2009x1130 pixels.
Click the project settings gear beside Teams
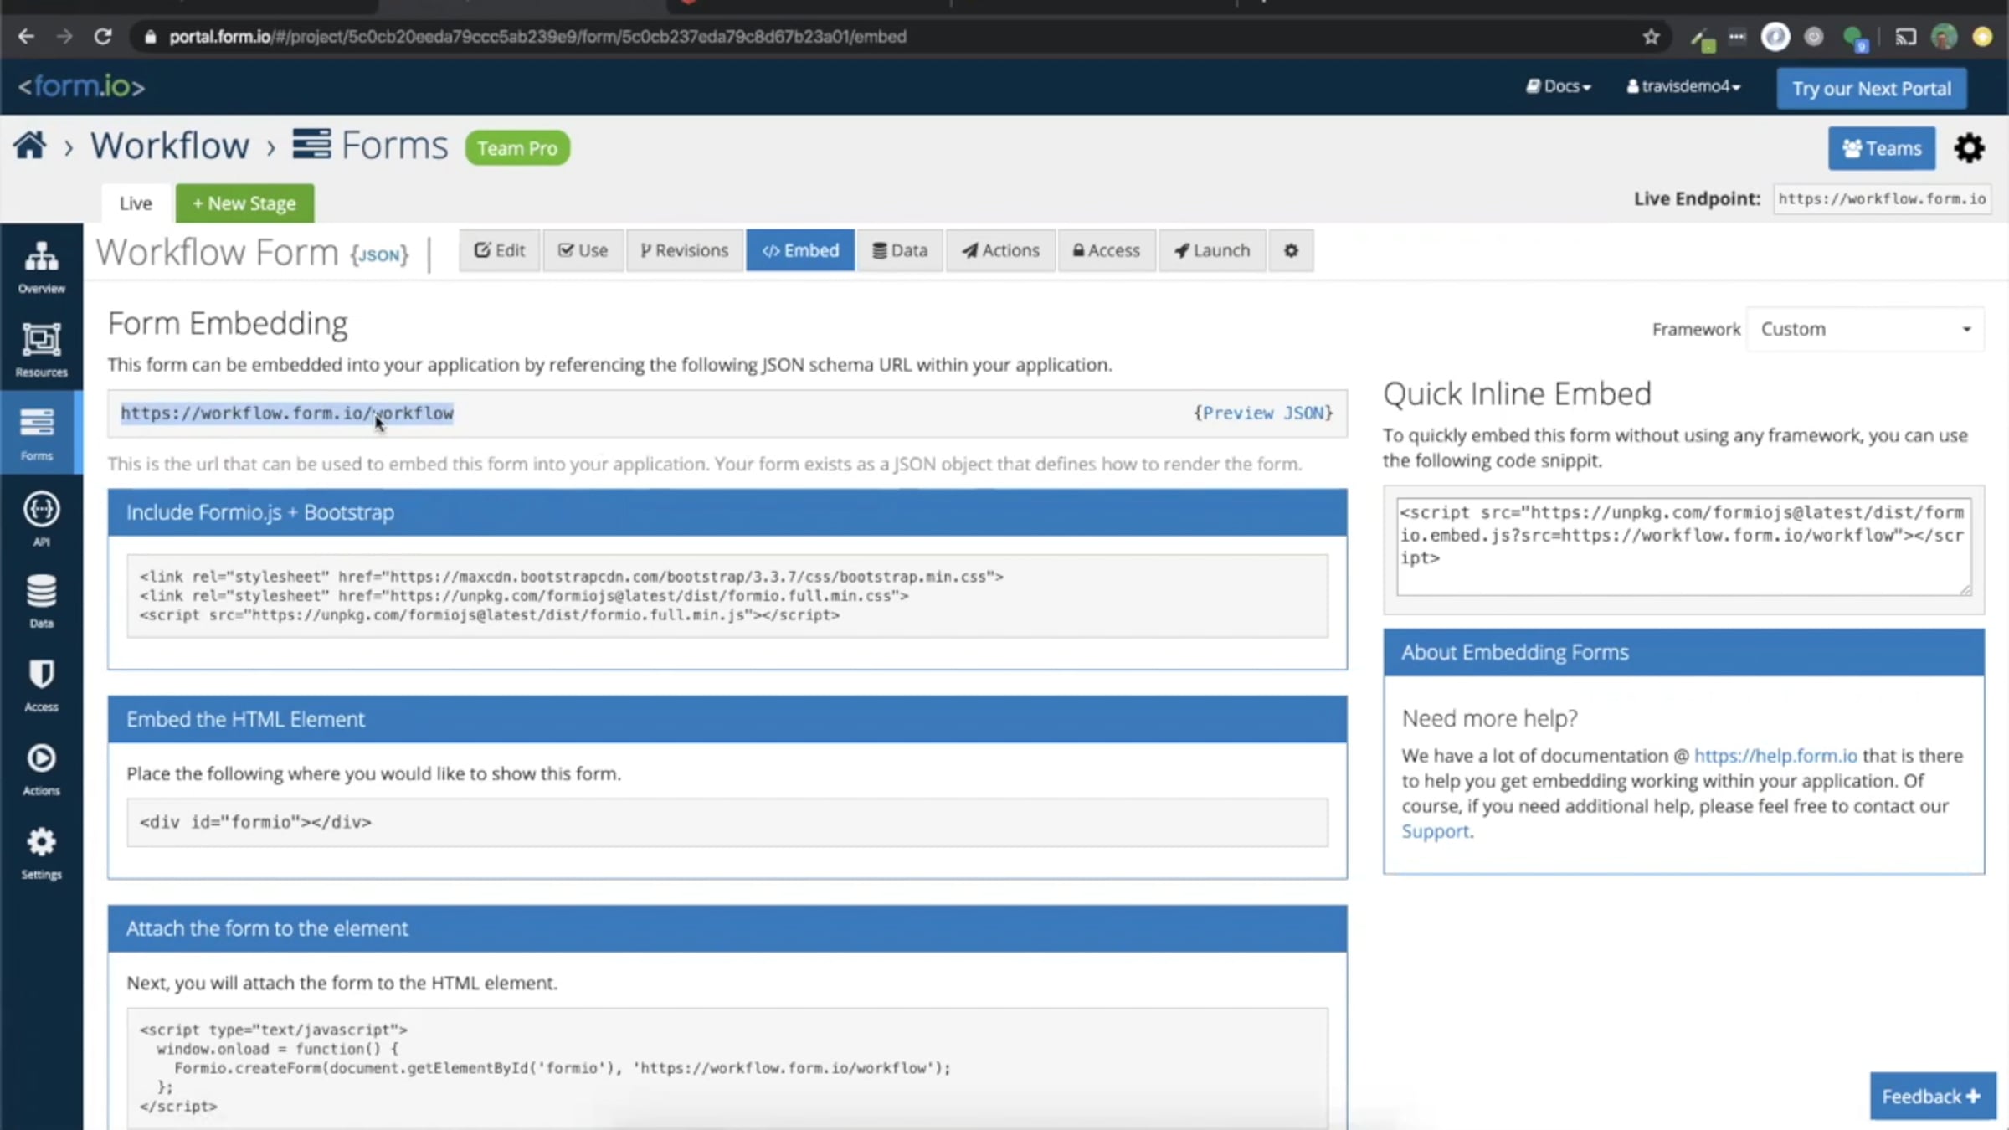[x=1969, y=148]
